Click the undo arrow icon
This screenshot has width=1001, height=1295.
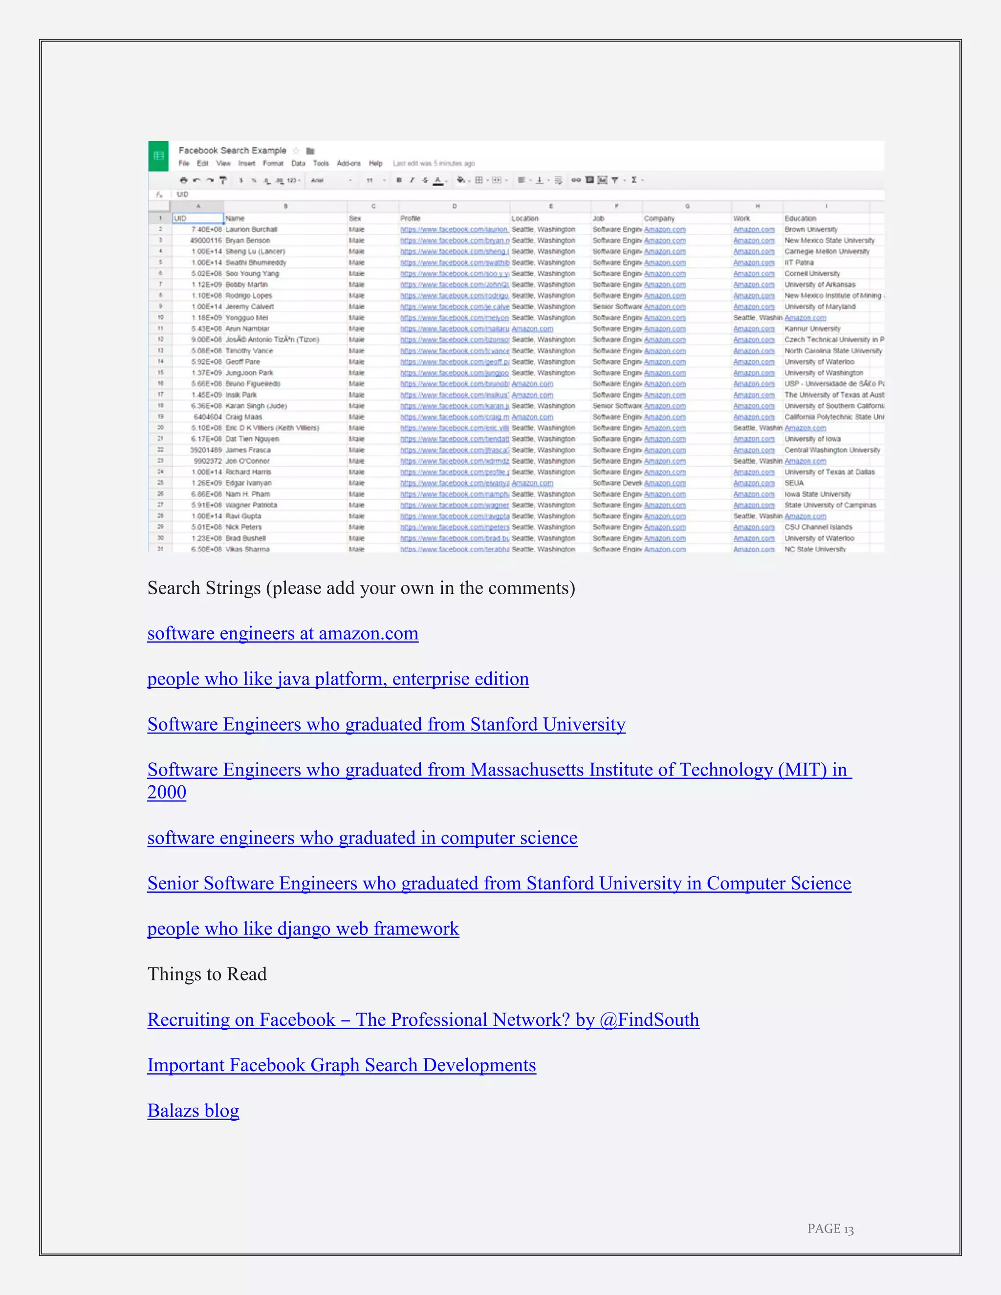coord(196,180)
